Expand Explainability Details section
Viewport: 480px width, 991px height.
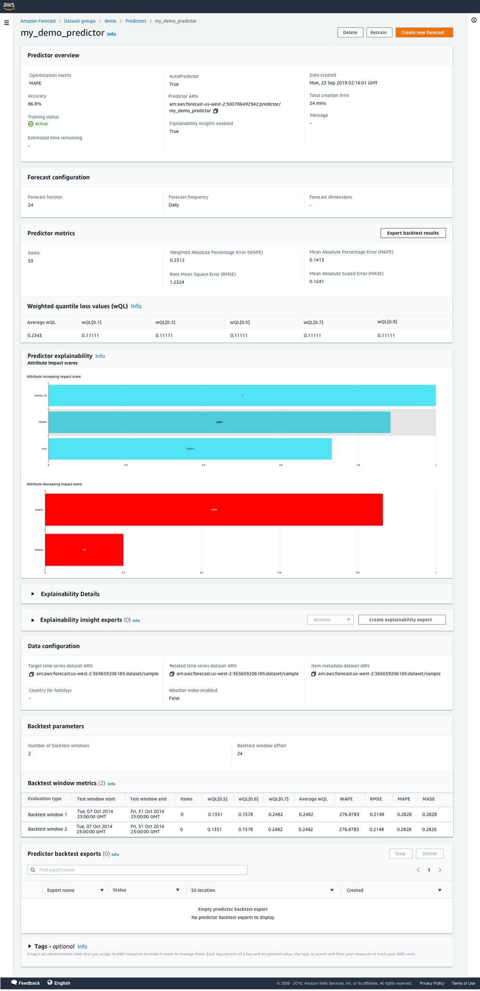pyautogui.click(x=33, y=594)
